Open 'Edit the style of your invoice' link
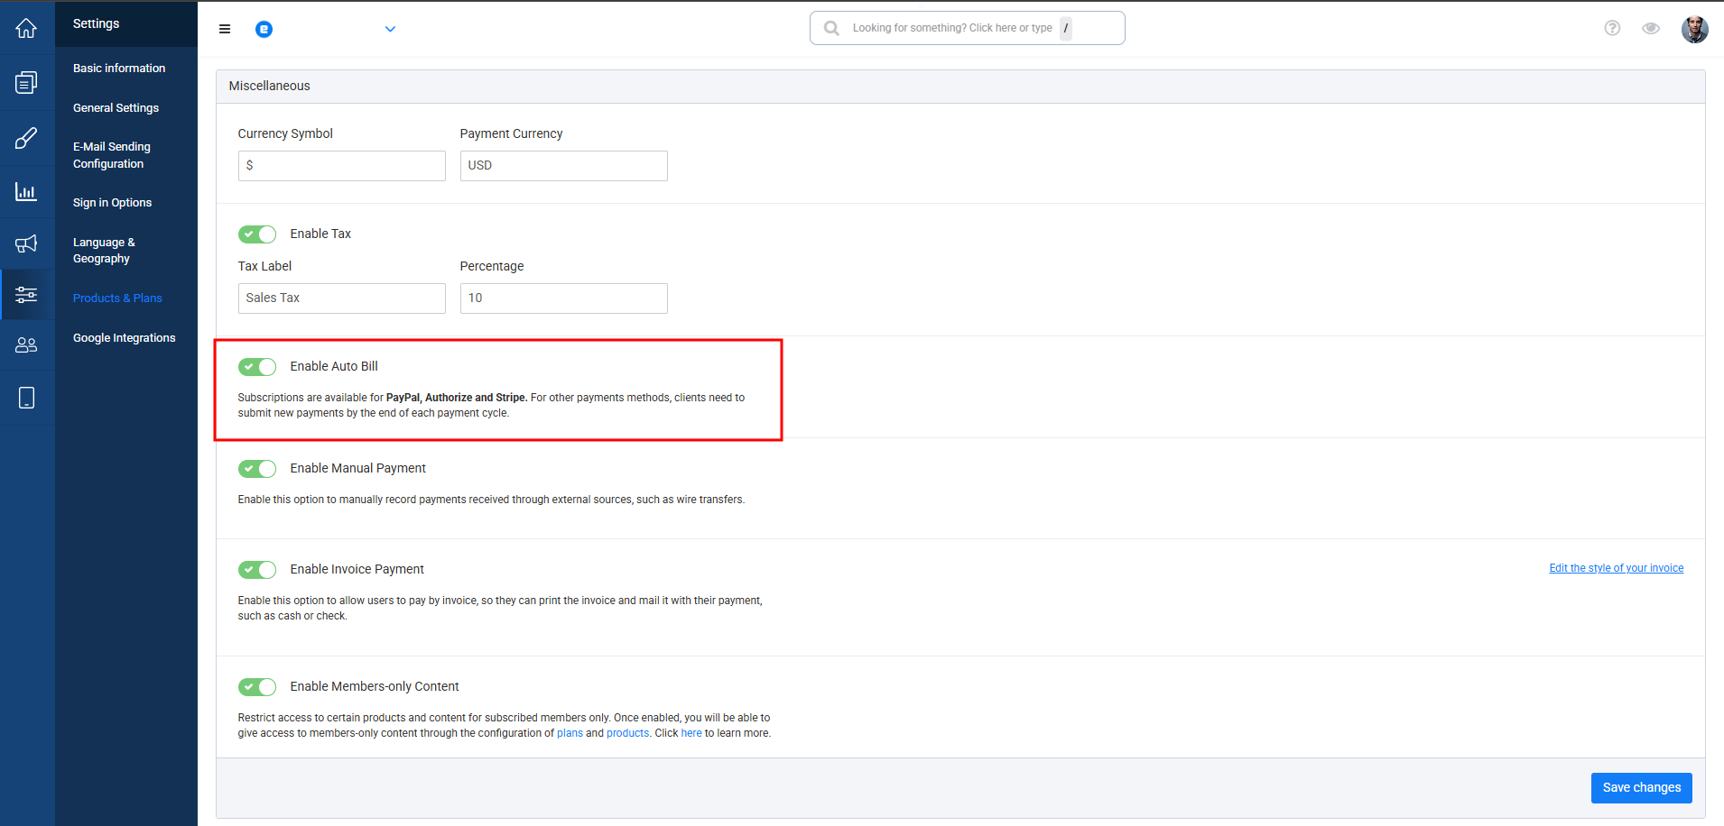This screenshot has width=1724, height=826. click(x=1616, y=568)
